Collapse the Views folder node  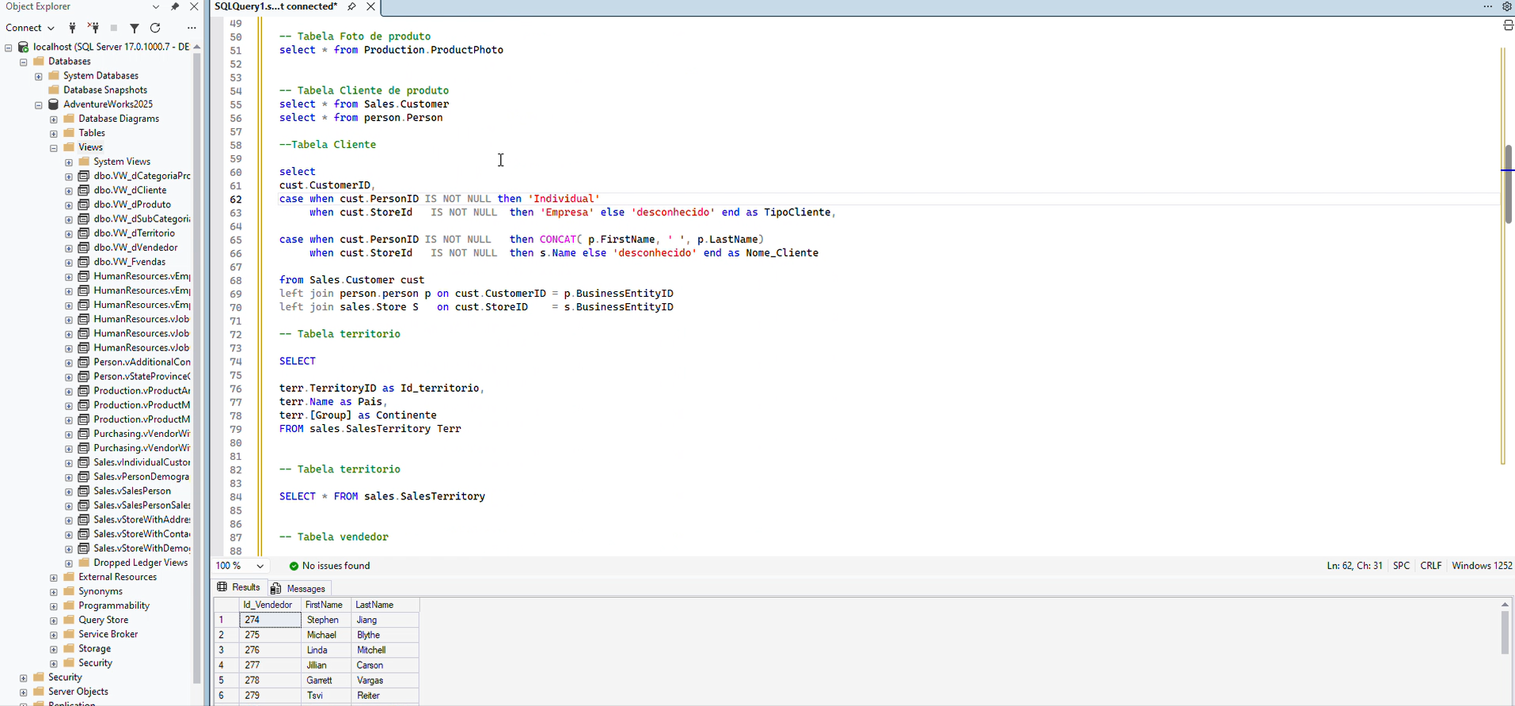(x=54, y=148)
